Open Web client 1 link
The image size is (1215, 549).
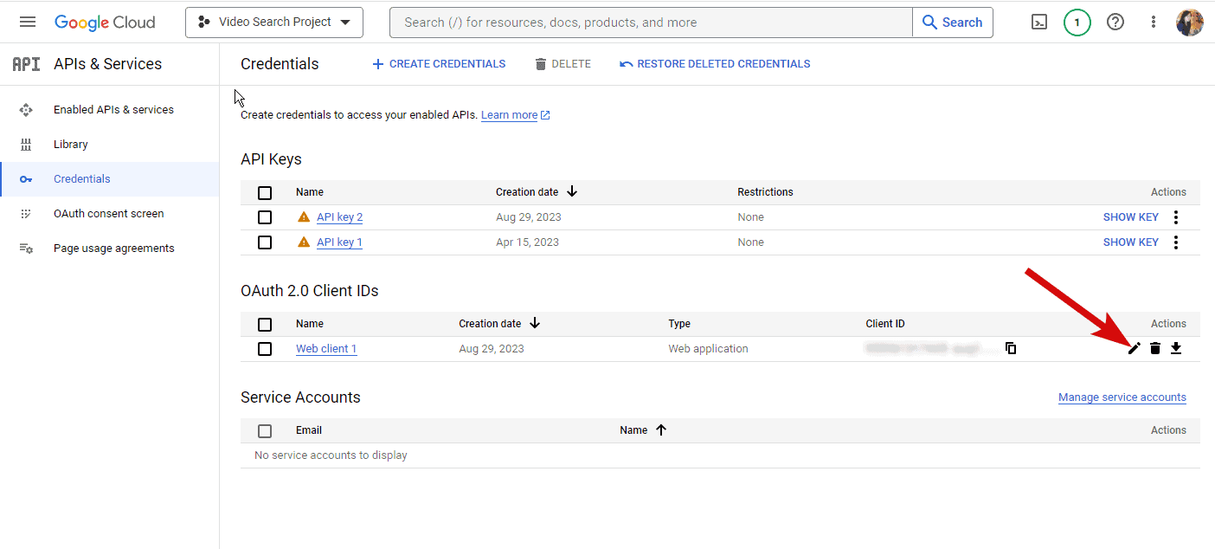326,349
